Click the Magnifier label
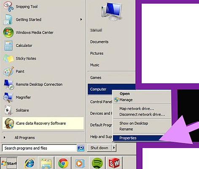199x169 pixels. [23, 97]
